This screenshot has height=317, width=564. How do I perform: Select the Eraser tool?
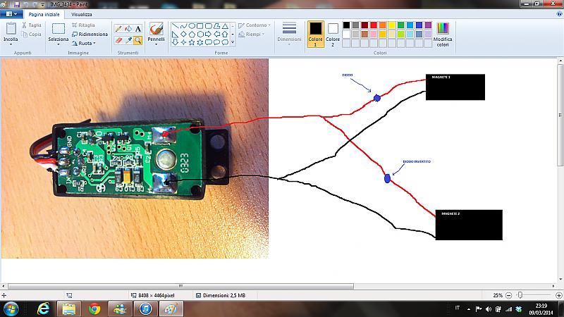click(118, 40)
